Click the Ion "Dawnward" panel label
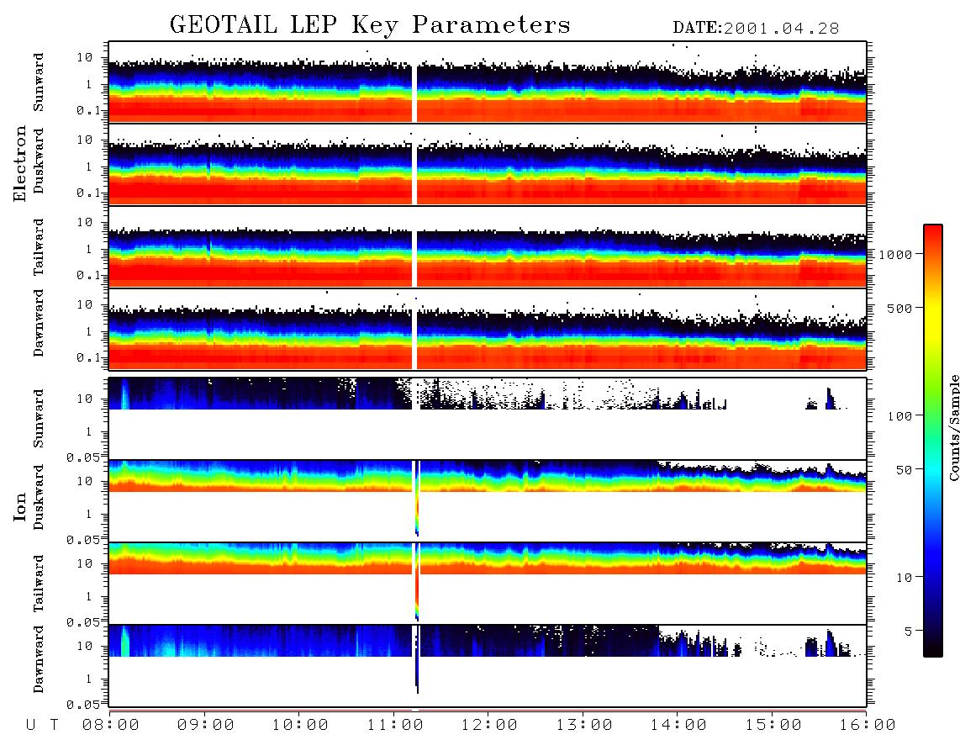 (x=39, y=659)
